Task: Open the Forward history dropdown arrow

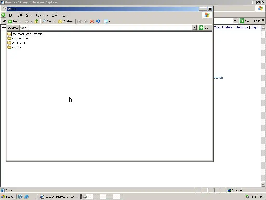Action: click(x=31, y=21)
